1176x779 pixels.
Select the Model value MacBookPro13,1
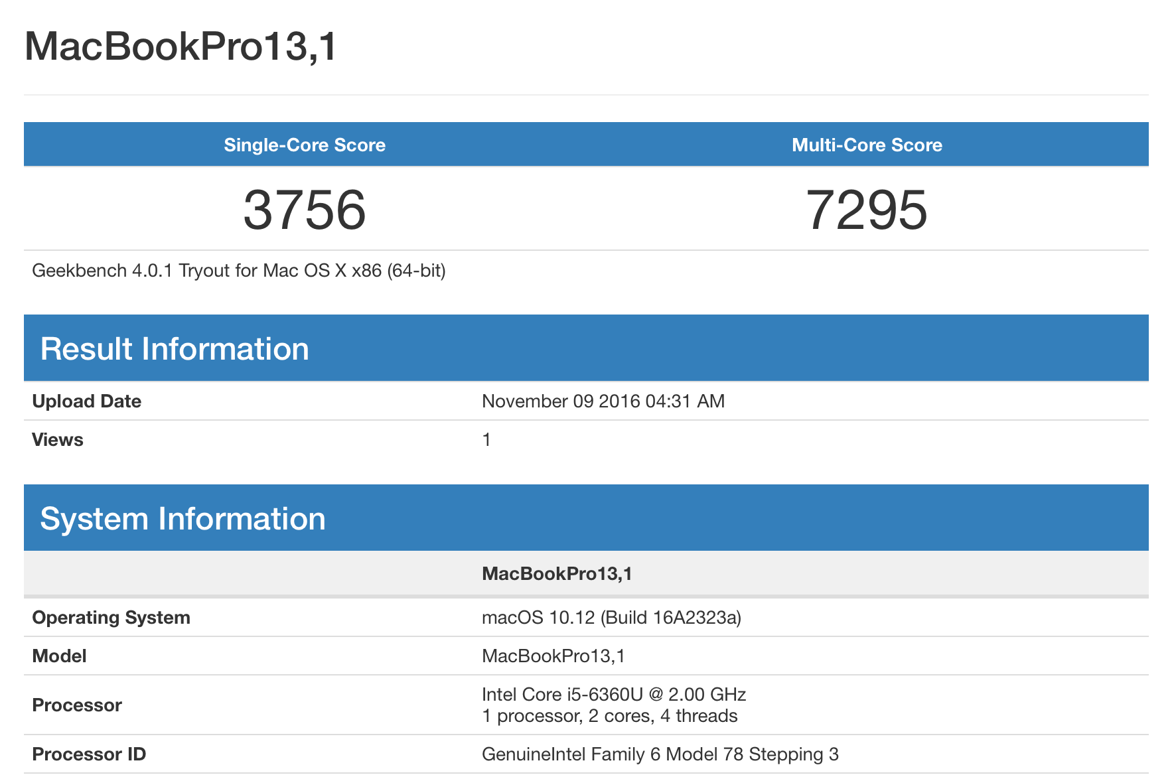point(553,656)
